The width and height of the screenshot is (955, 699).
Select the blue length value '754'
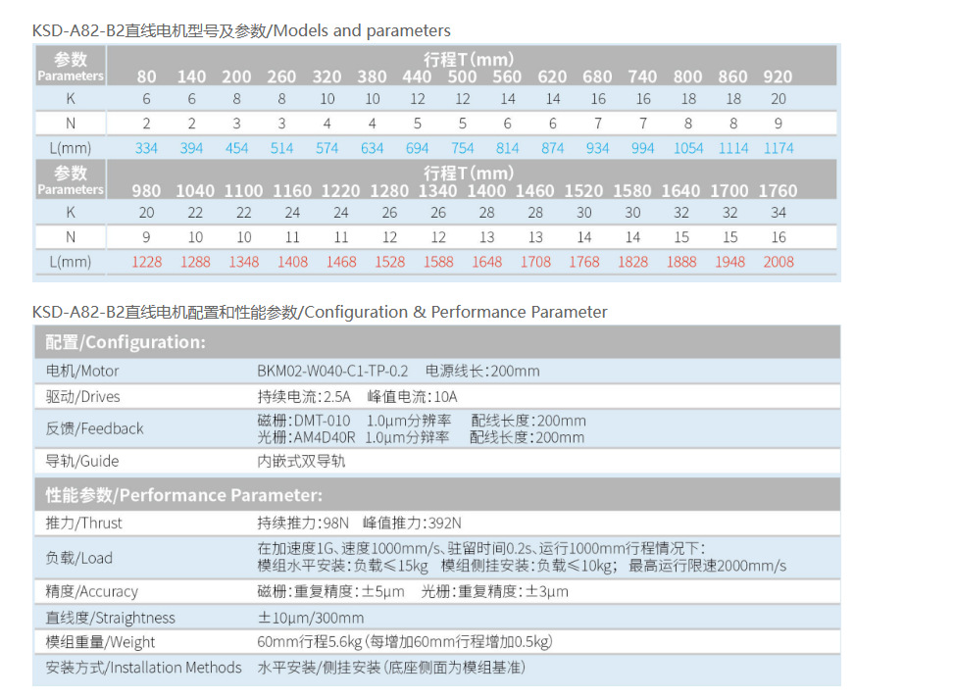(462, 148)
